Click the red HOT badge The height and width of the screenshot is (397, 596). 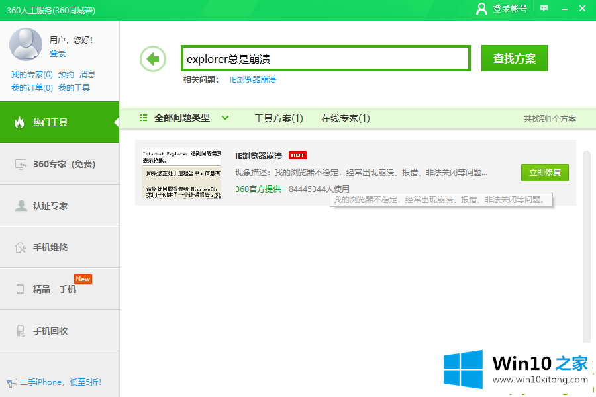pos(297,155)
